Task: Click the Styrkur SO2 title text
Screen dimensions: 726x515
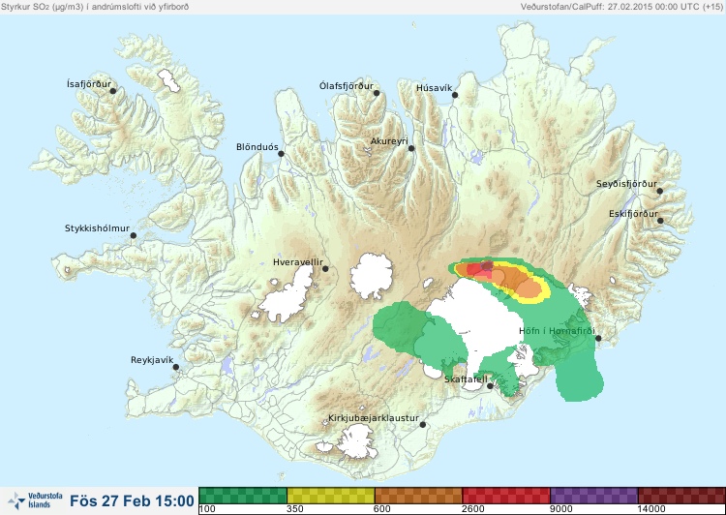Action: point(95,7)
